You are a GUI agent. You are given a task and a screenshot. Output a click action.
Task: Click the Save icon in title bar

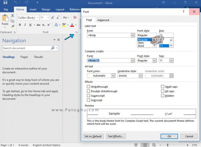[x=5, y=2]
